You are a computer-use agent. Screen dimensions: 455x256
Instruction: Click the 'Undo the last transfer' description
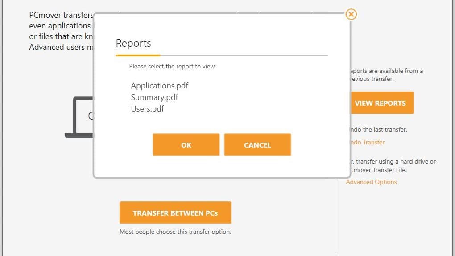click(x=379, y=130)
